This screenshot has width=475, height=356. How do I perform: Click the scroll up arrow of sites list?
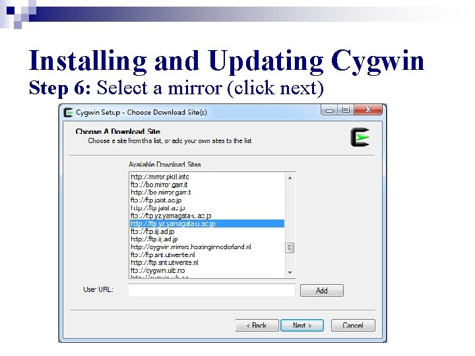290,178
